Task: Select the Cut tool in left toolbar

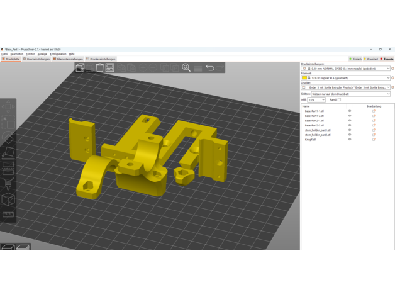Action: (x=8, y=167)
